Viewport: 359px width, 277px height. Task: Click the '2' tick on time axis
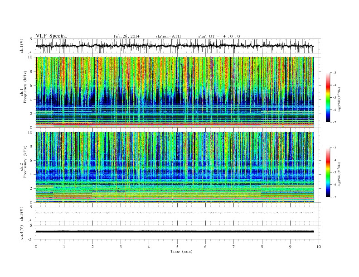(x=92, y=247)
